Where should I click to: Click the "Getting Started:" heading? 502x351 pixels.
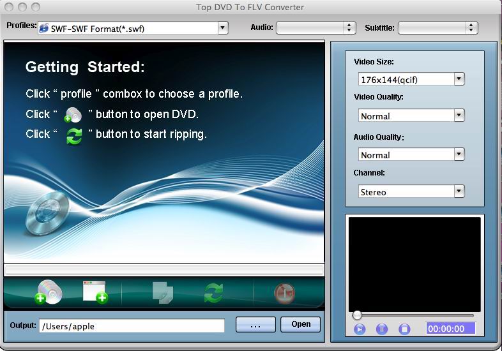point(85,67)
